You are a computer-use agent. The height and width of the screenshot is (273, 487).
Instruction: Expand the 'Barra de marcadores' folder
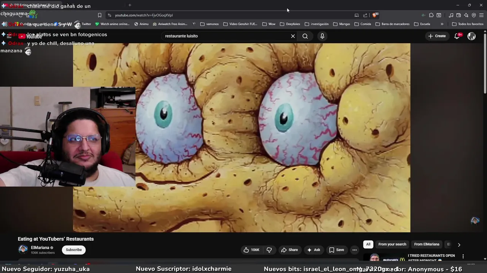[392, 24]
